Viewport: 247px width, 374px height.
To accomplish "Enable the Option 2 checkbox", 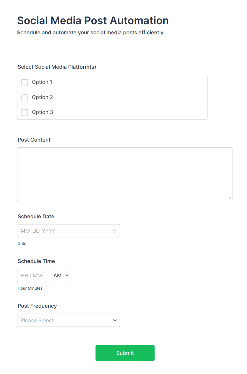I will pyautogui.click(x=25, y=98).
